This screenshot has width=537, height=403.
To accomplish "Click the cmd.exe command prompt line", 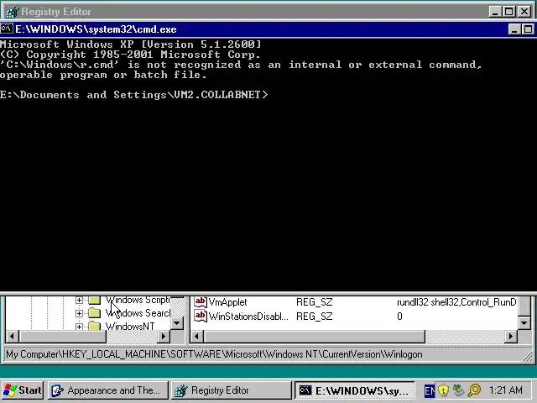I will [133, 95].
